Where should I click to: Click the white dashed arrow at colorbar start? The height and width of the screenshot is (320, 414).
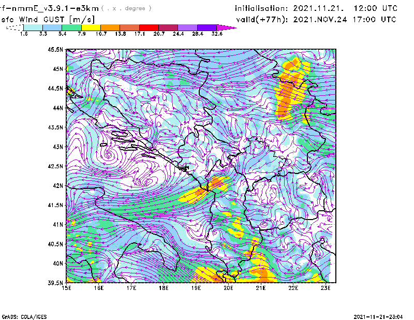point(14,27)
